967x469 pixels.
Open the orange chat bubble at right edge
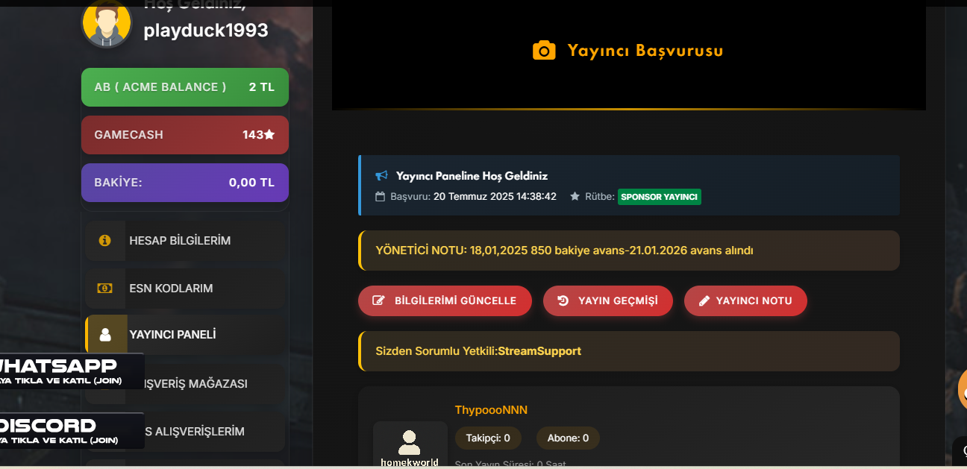click(963, 389)
